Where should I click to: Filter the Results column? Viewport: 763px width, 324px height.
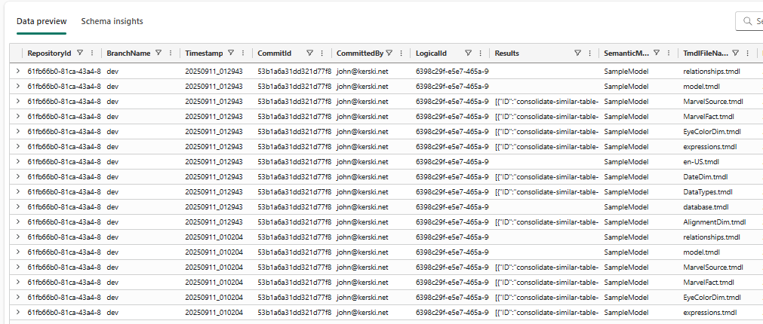click(x=577, y=53)
